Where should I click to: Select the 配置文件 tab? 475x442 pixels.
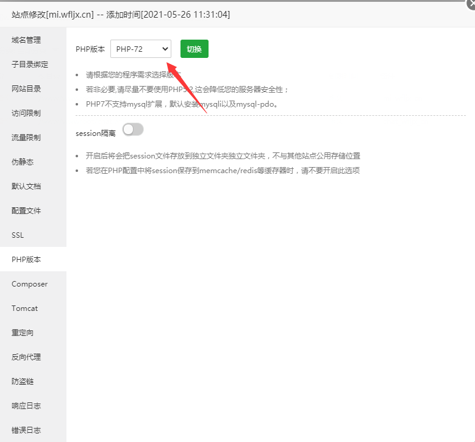point(33,210)
